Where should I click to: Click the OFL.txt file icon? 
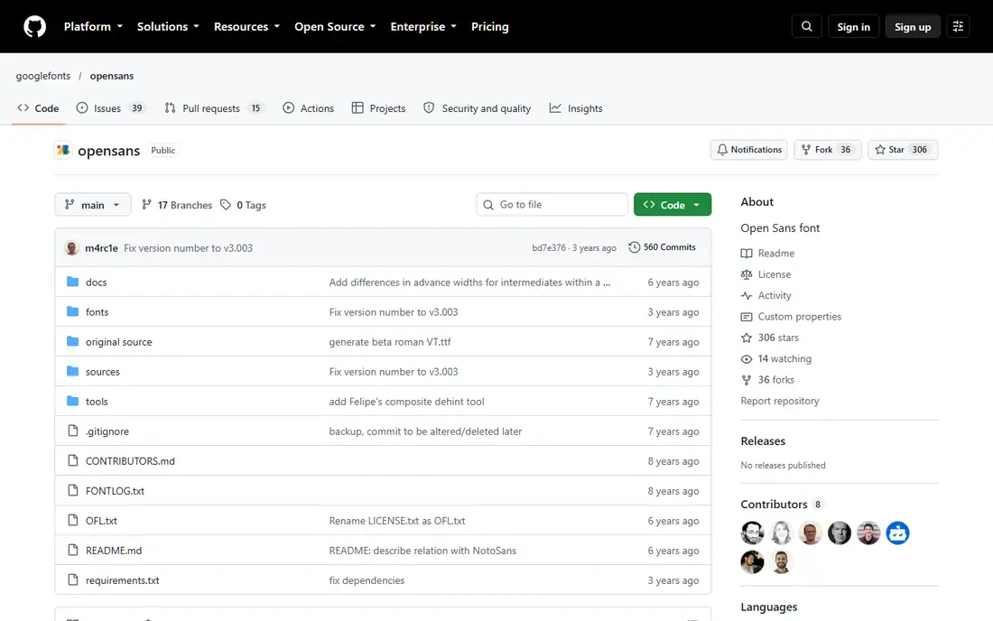click(73, 520)
